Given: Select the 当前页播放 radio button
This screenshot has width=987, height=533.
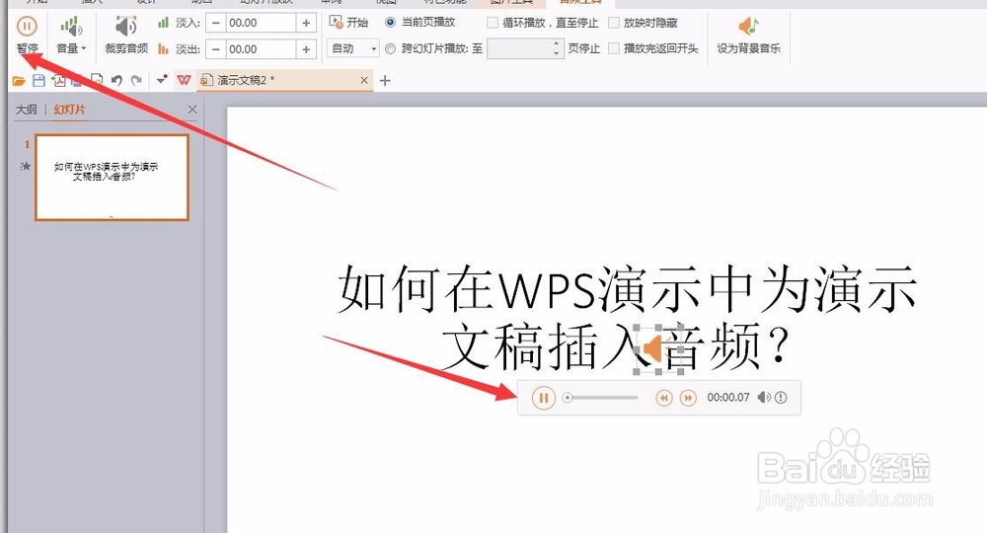Looking at the screenshot, I should pos(390,23).
